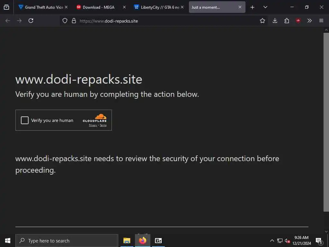
Task: Open volume muted tray icon
Action: click(x=287, y=241)
